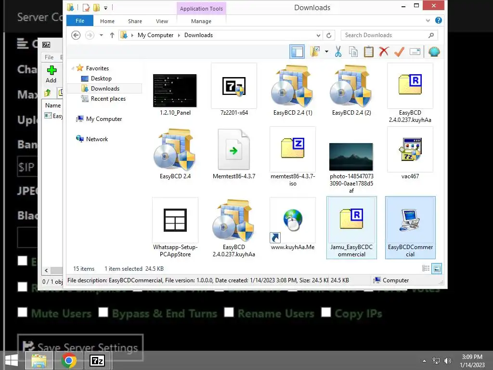Image resolution: width=493 pixels, height=370 pixels.
Task: Switch to large icons view in status bar
Action: 437,268
